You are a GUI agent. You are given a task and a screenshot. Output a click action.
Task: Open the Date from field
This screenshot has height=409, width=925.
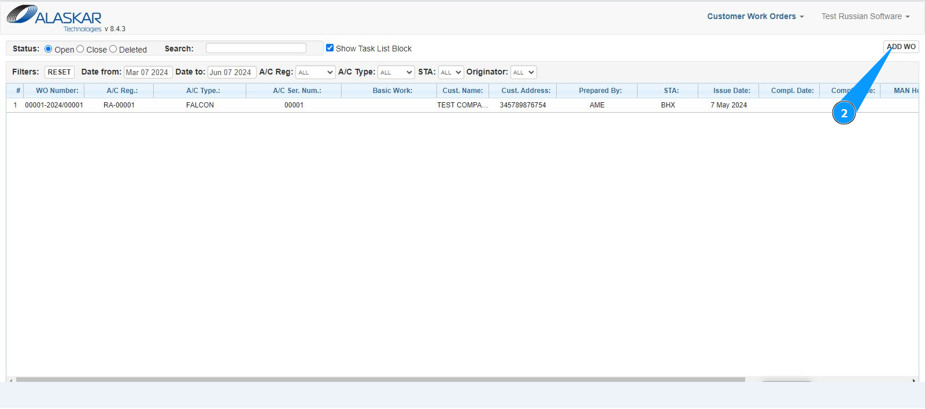click(x=148, y=72)
